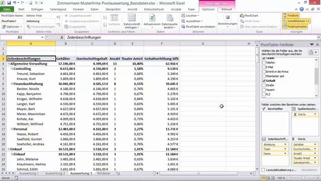This screenshot has width=321, height=181.
Task: Switch to Page Layout view in status bar
Action: click(x=268, y=178)
